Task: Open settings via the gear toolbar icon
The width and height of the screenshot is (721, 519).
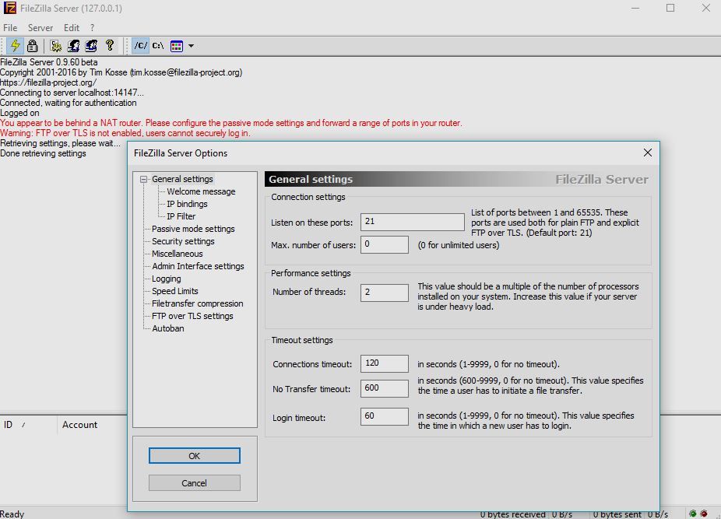Action: point(56,46)
